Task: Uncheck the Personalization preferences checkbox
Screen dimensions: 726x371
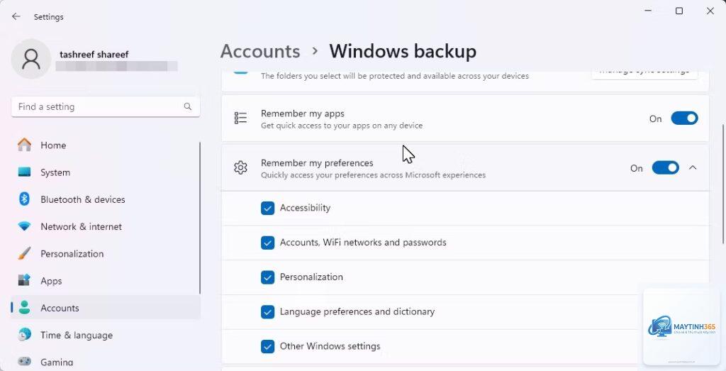Action: tap(267, 277)
